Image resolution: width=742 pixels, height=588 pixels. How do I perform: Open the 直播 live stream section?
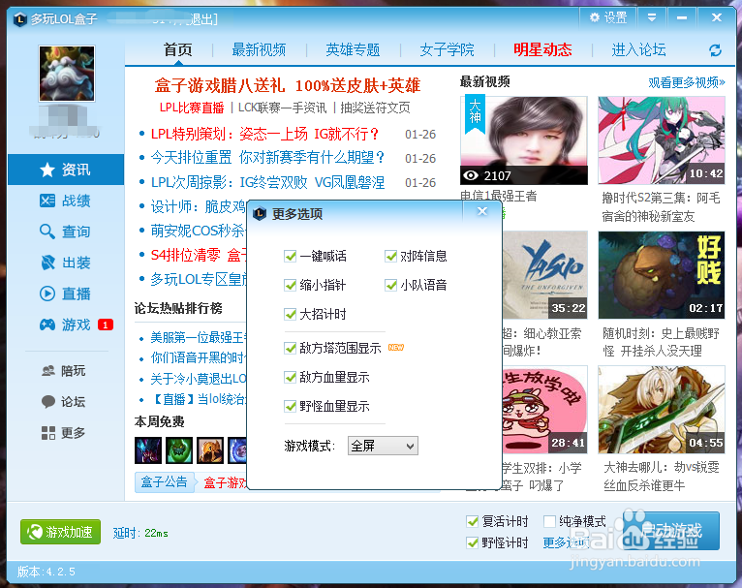66,294
